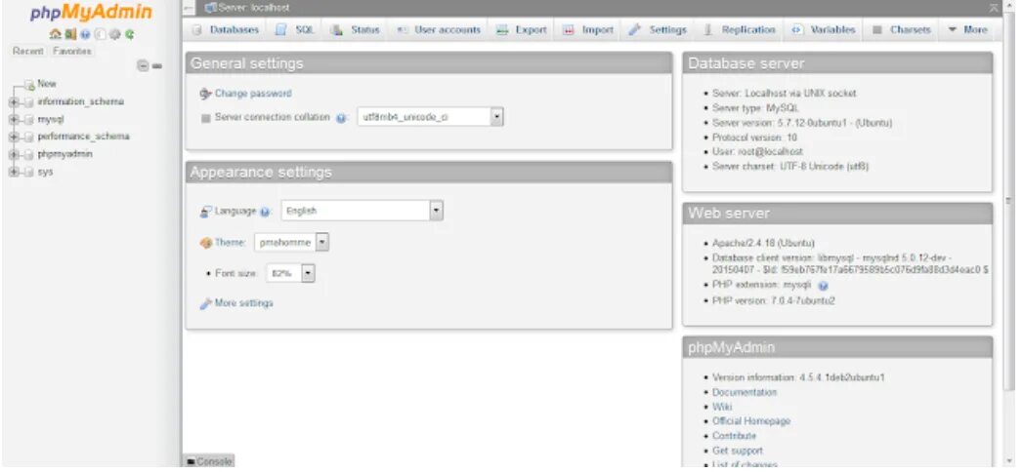Click the server icon in the breadcrumb bar
Screen dimensions: 1023x472
click(210, 8)
